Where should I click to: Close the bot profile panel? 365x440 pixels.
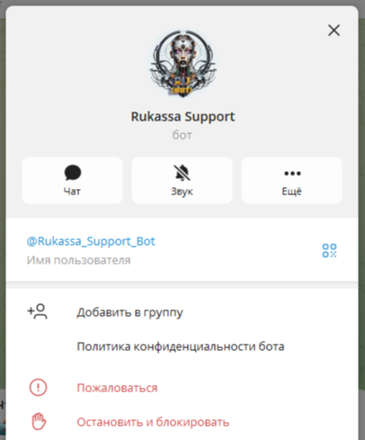coord(334,31)
